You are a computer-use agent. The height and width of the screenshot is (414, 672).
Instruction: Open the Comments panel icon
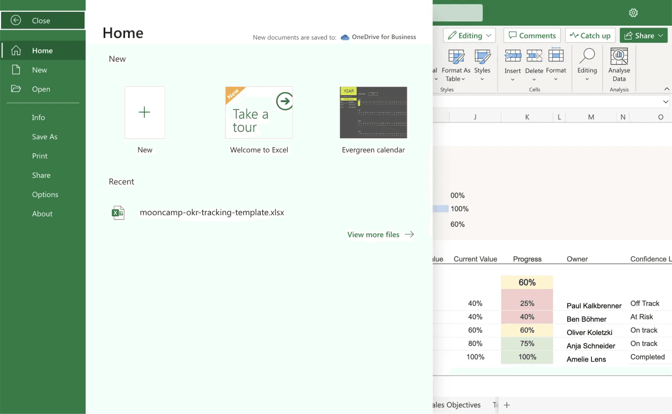coord(532,35)
